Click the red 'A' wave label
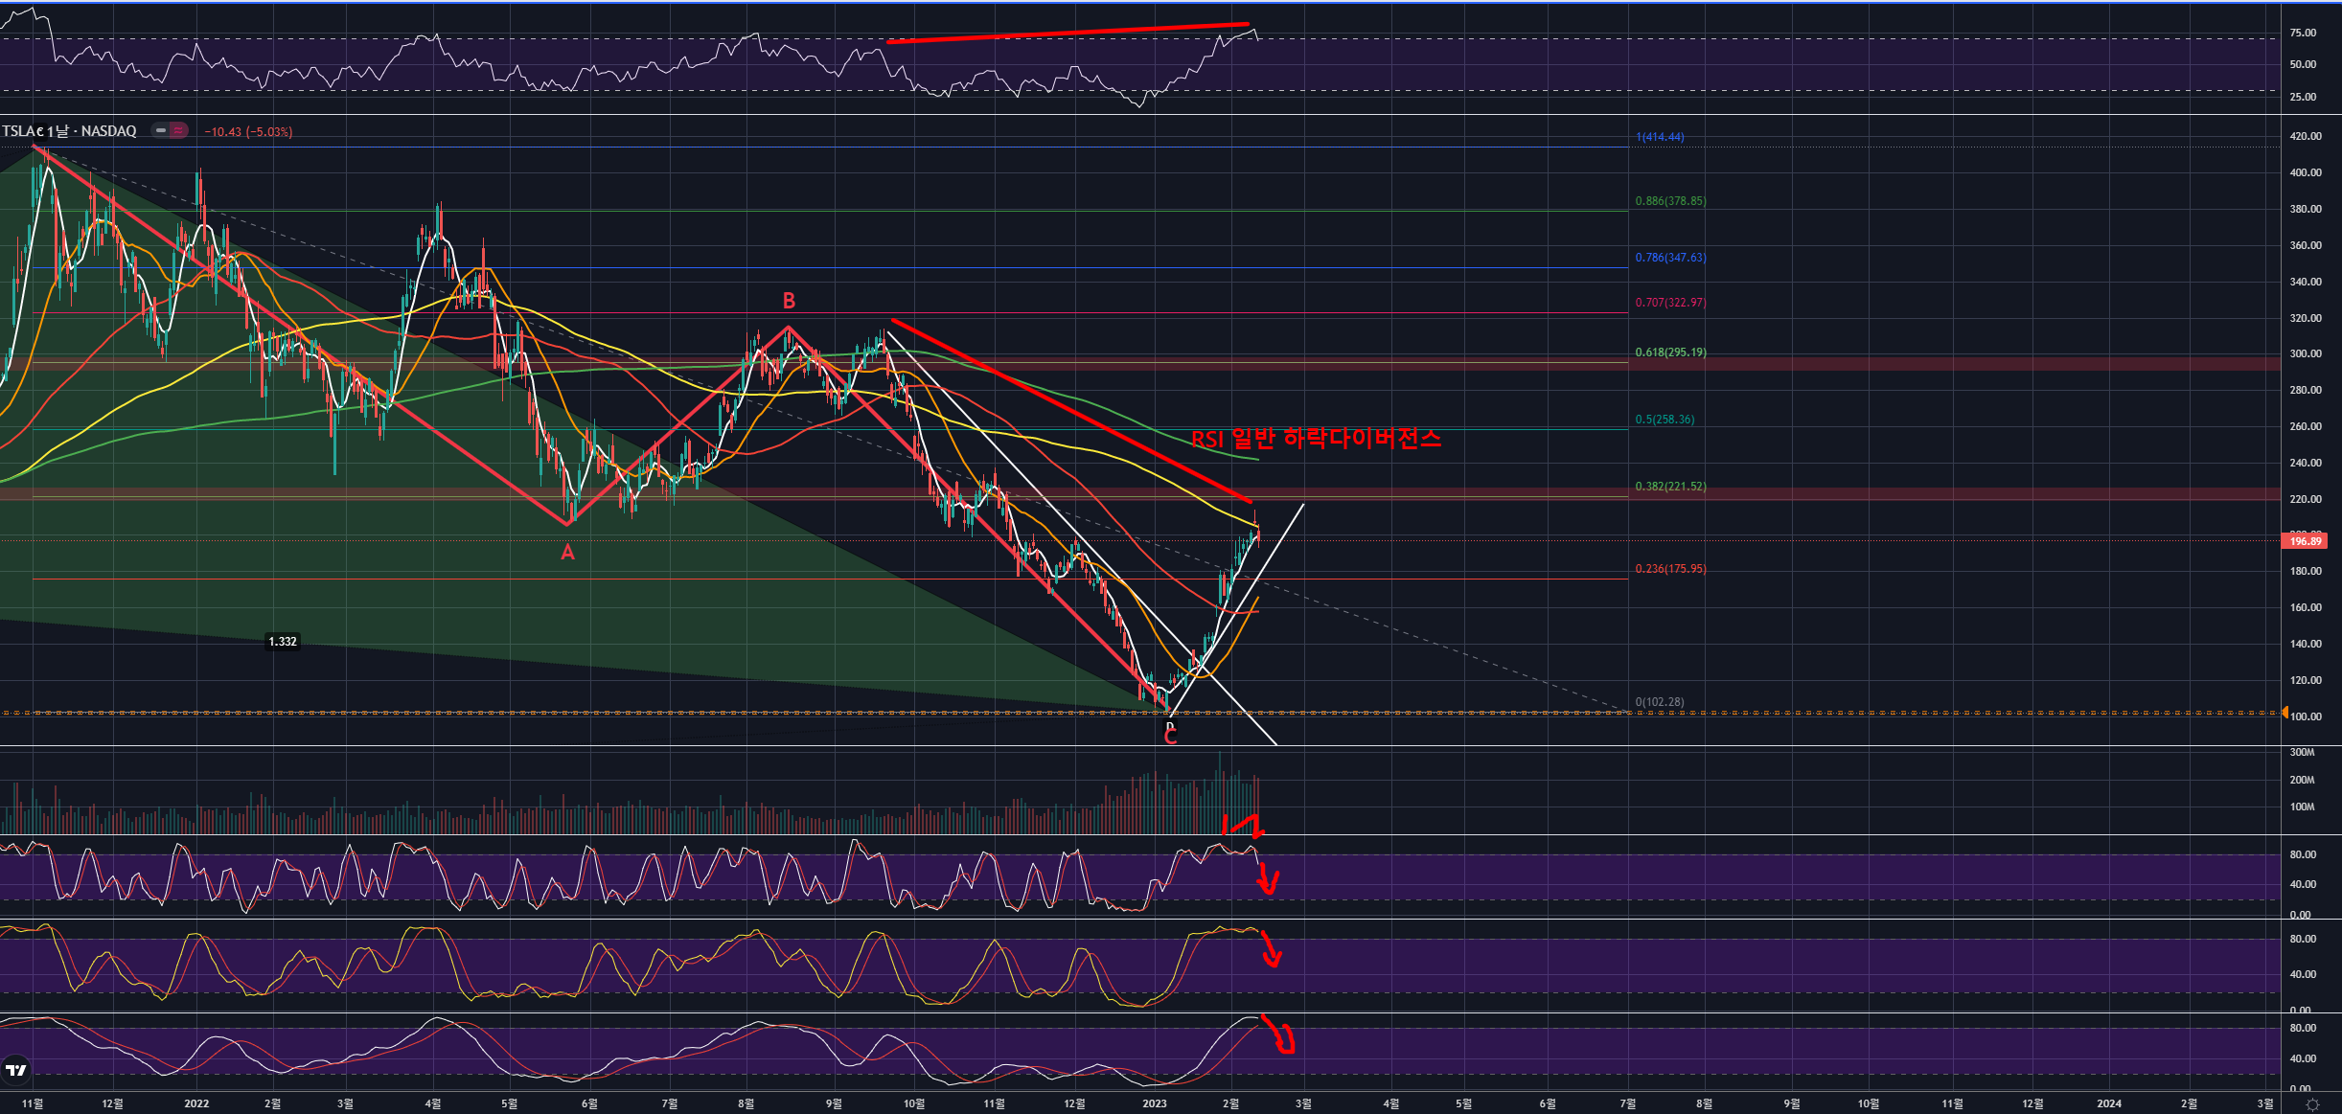The width and height of the screenshot is (2342, 1114). [567, 553]
